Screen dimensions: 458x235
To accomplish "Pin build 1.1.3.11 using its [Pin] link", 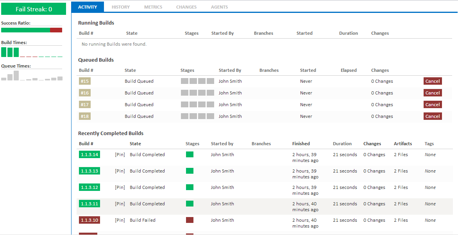I will pos(120,204).
